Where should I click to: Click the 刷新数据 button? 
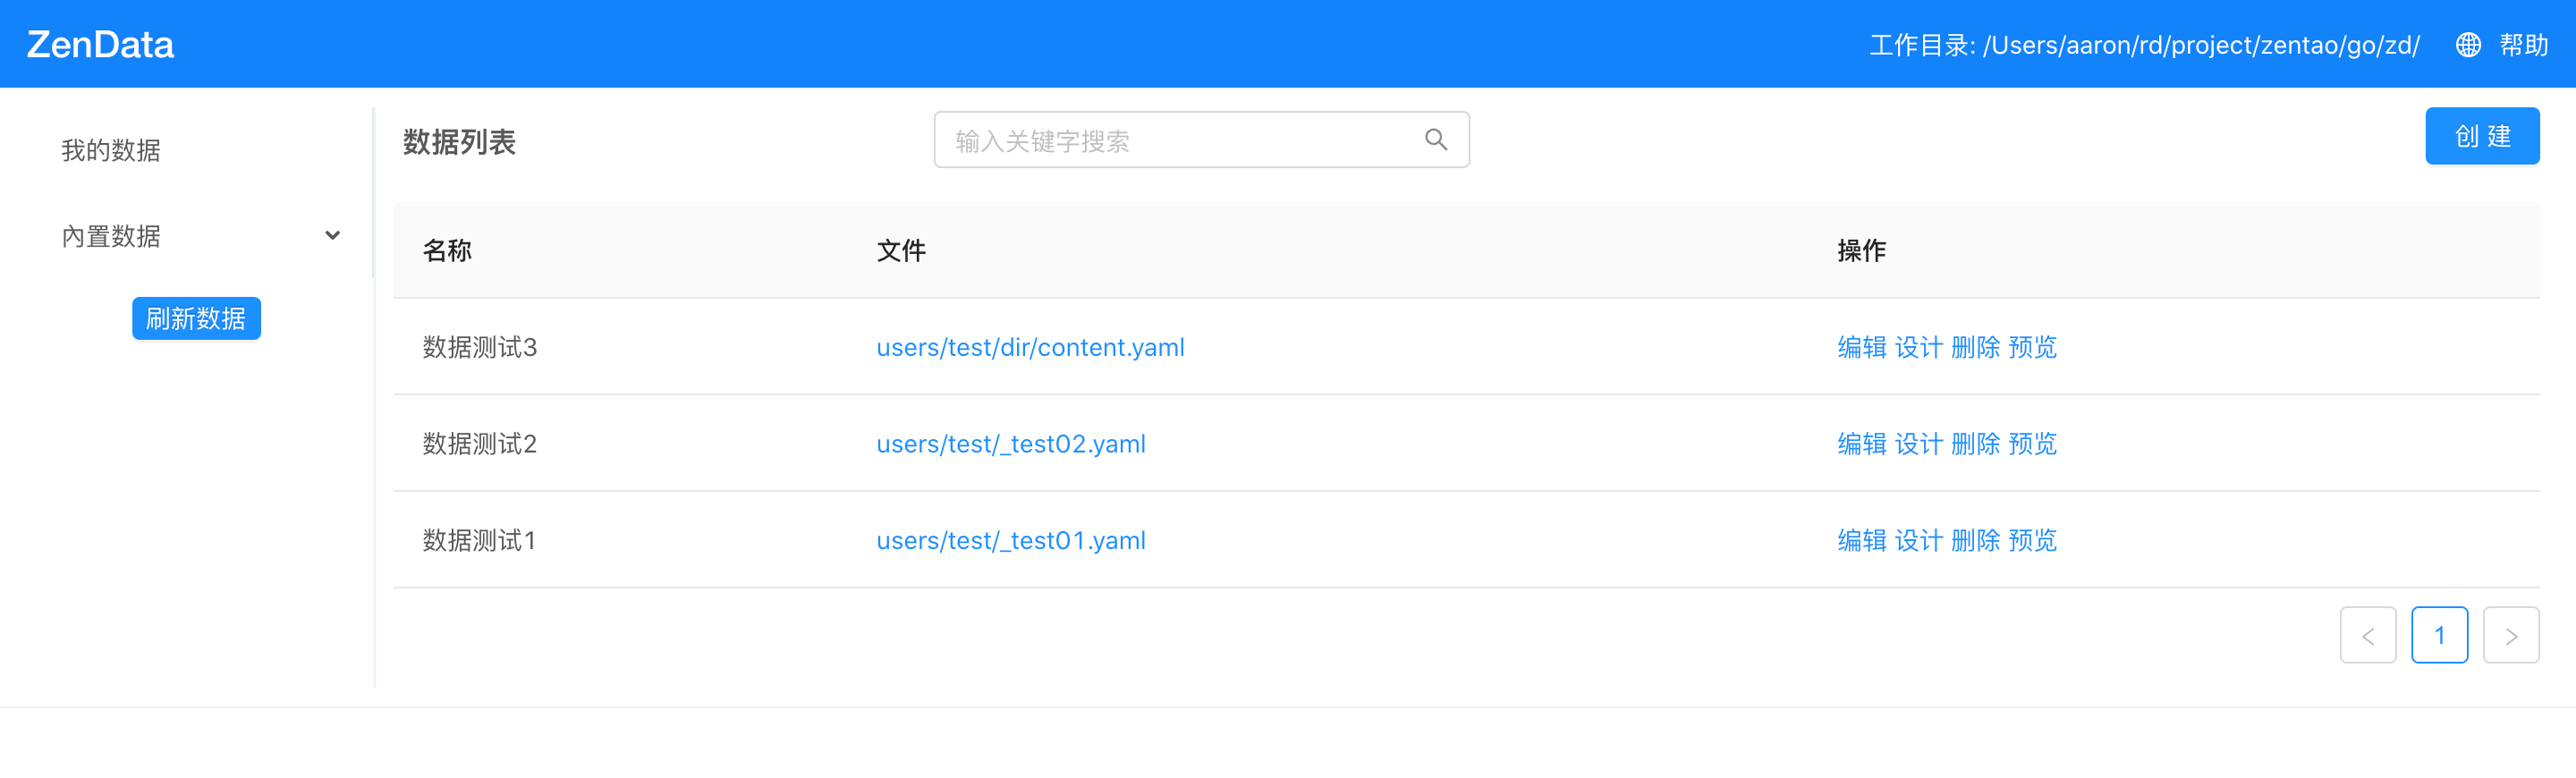coord(196,318)
